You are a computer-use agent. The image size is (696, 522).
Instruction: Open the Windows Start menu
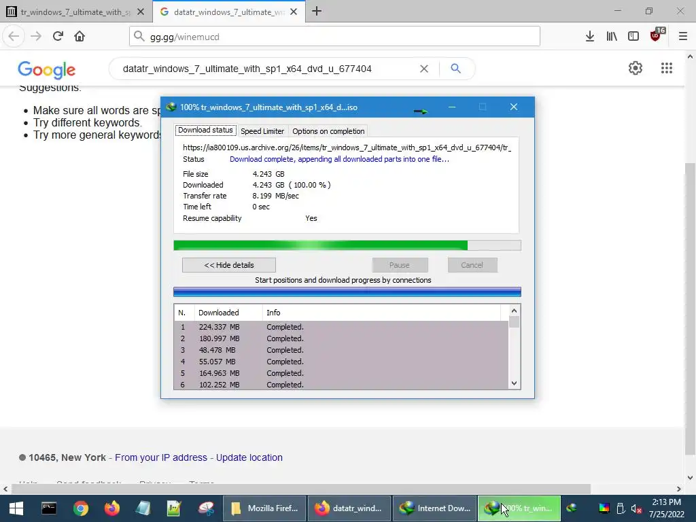click(16, 508)
